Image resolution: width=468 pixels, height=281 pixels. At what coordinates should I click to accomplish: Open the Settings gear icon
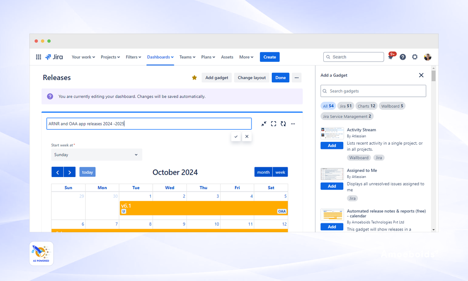[x=415, y=57]
